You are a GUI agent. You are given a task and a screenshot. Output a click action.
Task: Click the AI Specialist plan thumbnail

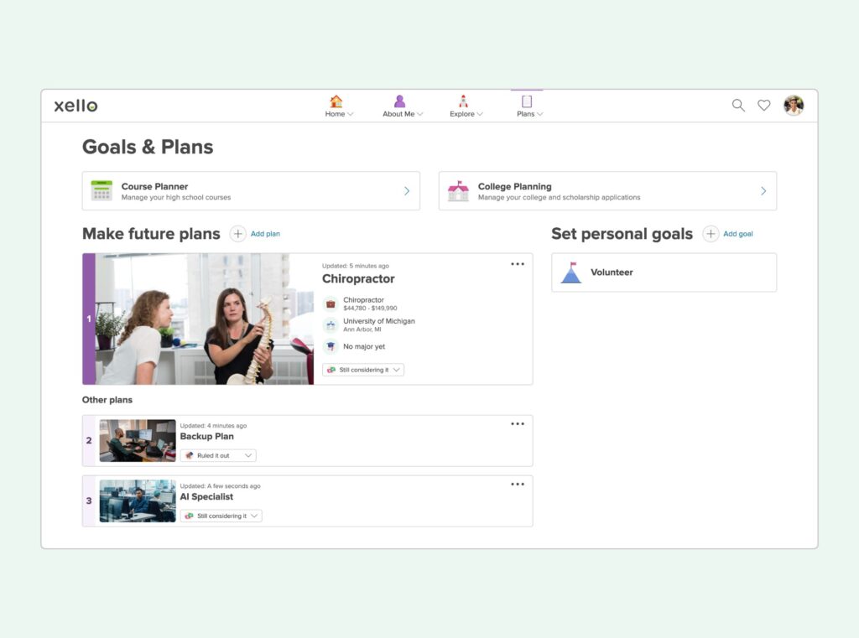pos(138,501)
